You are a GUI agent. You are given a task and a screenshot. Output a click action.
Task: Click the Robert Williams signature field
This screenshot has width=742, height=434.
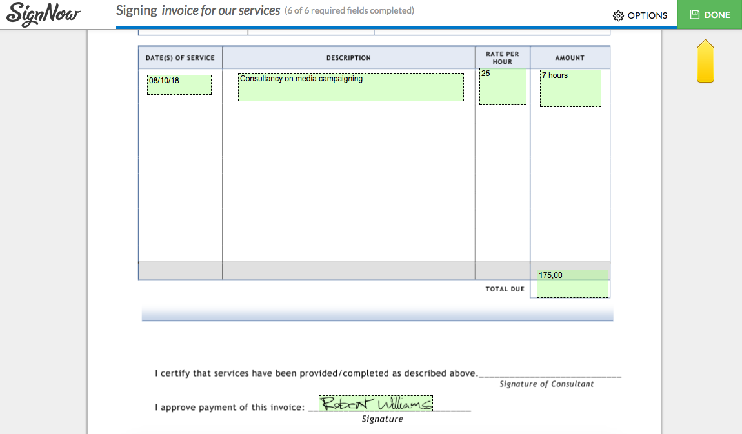376,403
